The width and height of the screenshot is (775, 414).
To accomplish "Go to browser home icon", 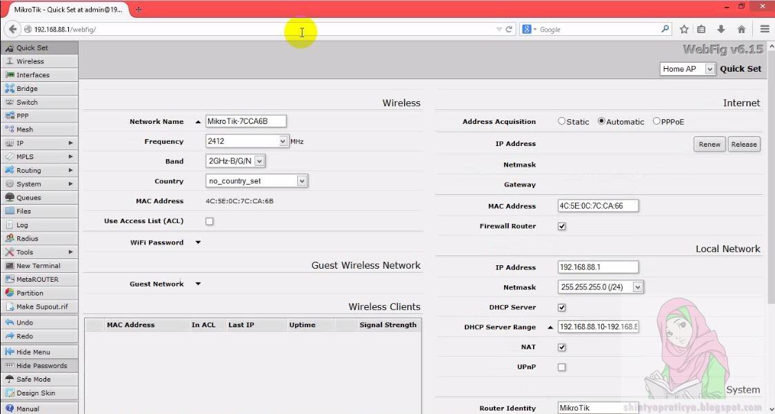I will point(741,29).
